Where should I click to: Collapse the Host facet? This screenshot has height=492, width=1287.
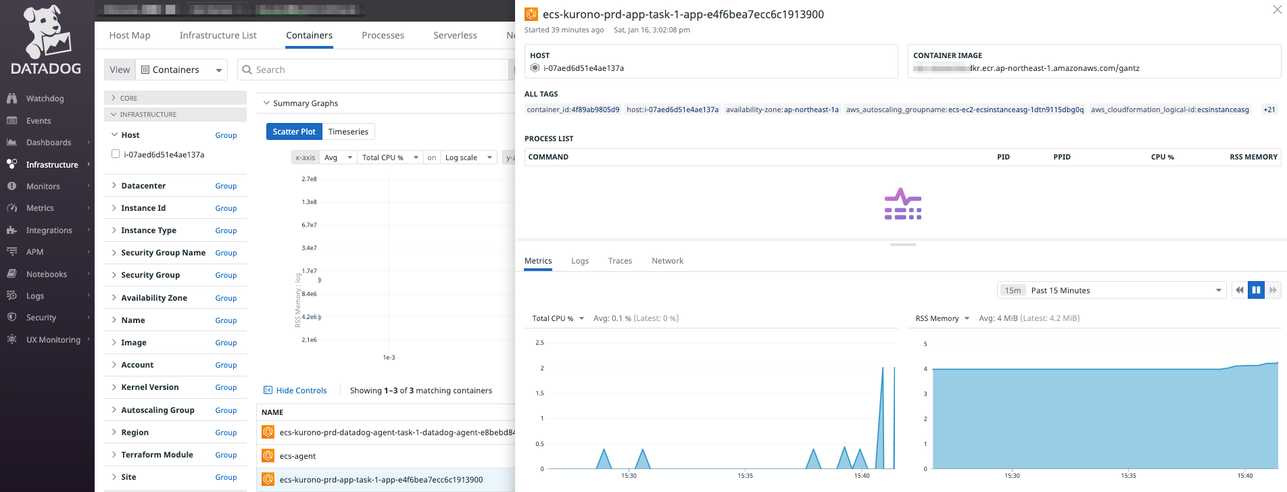click(115, 135)
